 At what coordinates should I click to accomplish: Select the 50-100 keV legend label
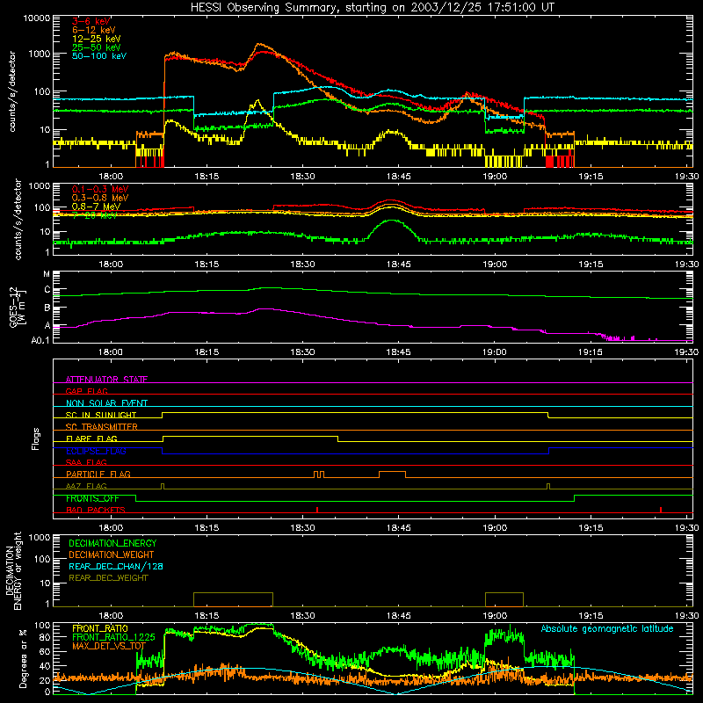(x=99, y=56)
